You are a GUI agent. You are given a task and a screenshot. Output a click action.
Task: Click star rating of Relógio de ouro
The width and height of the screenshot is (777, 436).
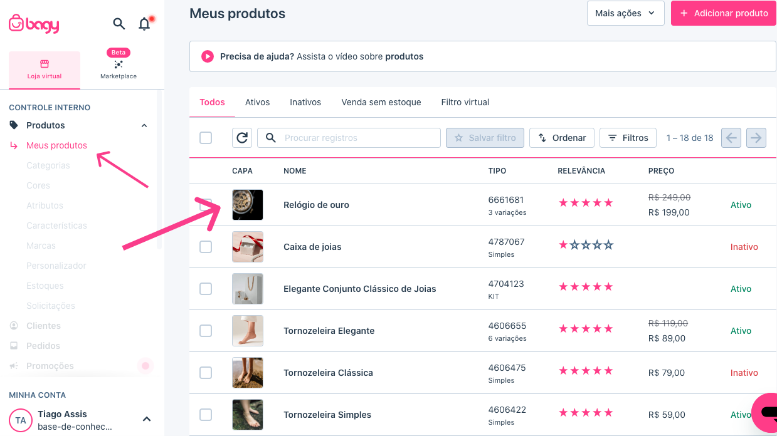pos(586,203)
